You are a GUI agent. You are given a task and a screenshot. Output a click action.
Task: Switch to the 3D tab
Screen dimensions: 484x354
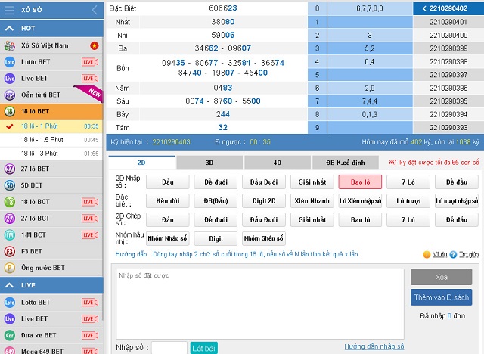(x=209, y=162)
